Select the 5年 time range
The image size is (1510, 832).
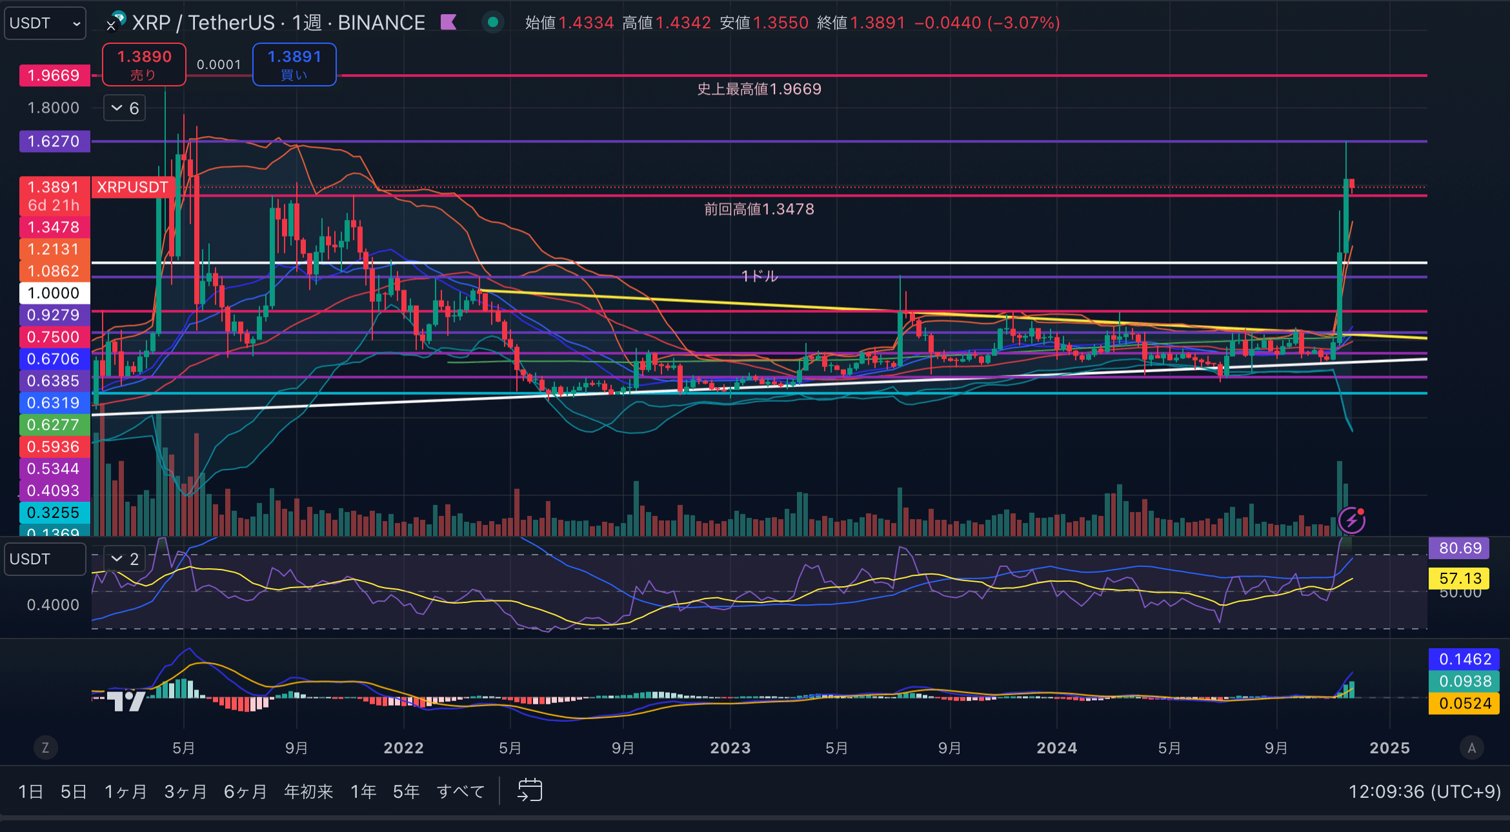[x=407, y=791]
